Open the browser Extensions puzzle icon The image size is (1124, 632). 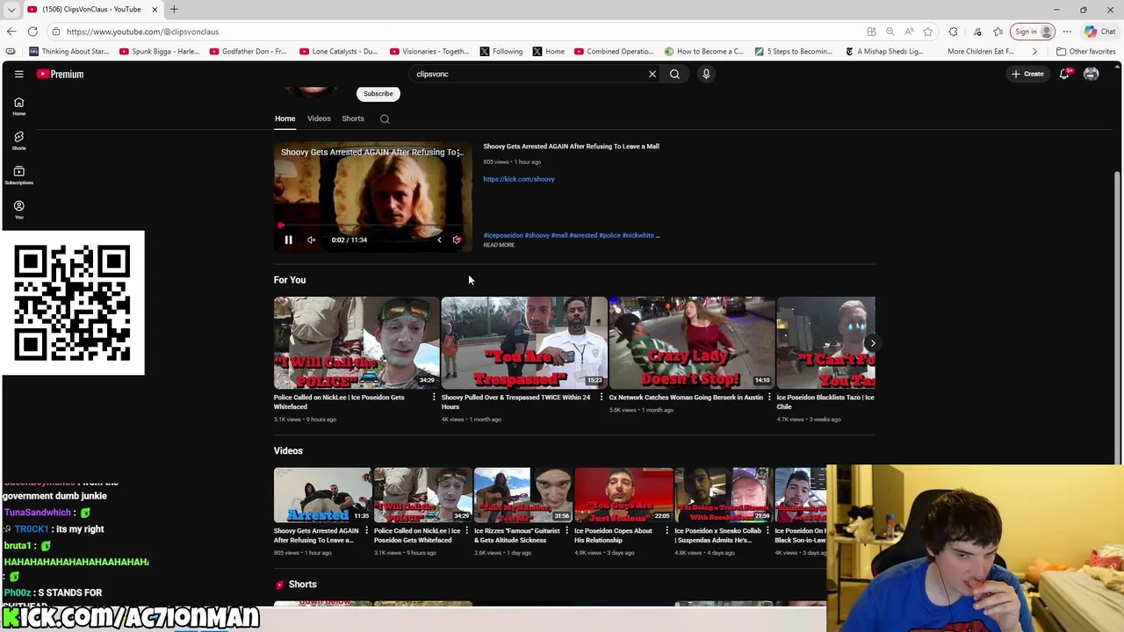[953, 32]
